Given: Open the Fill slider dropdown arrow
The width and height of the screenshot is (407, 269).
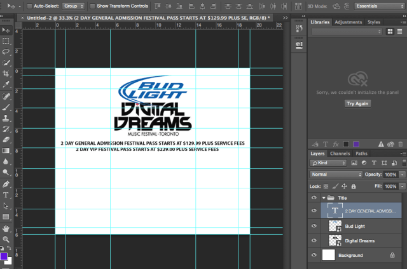Looking at the screenshot, I should point(402,187).
